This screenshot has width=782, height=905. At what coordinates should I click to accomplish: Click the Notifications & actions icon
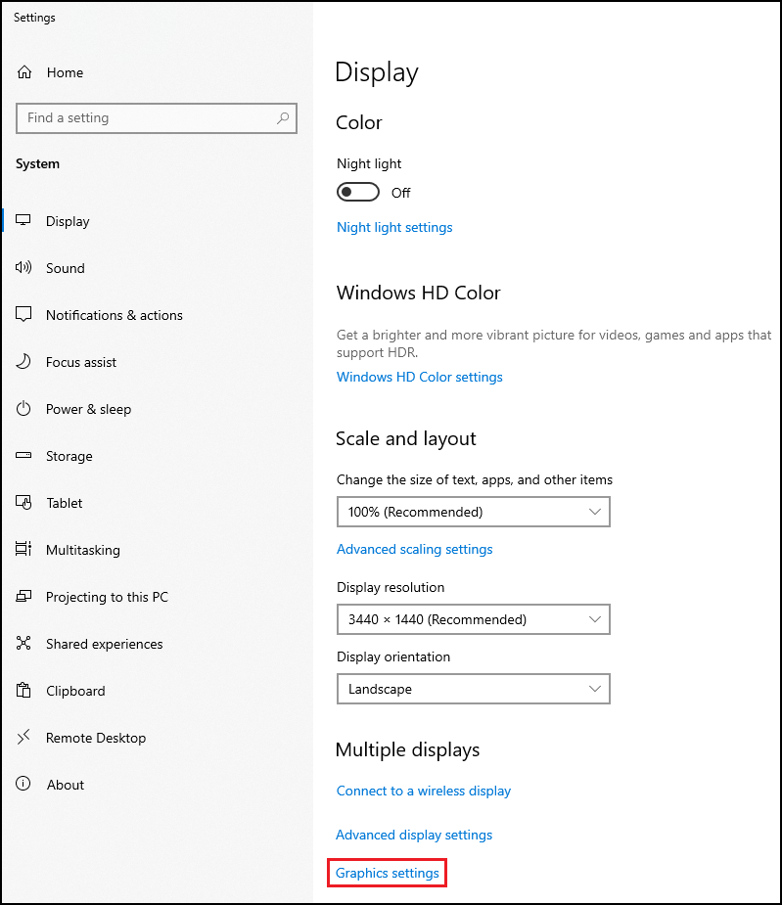(24, 315)
